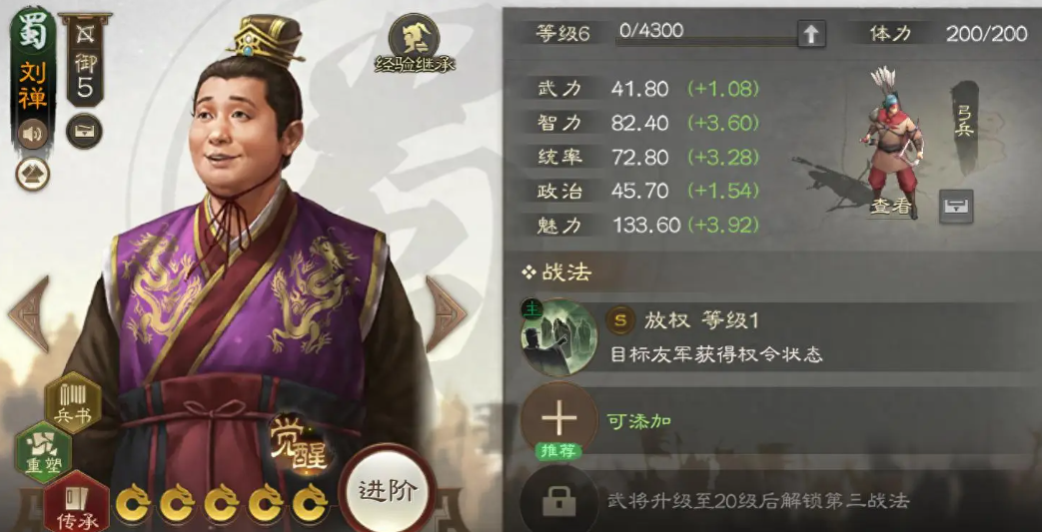Toggle the round emblem below the speaker
The width and height of the screenshot is (1042, 532).
point(33,174)
